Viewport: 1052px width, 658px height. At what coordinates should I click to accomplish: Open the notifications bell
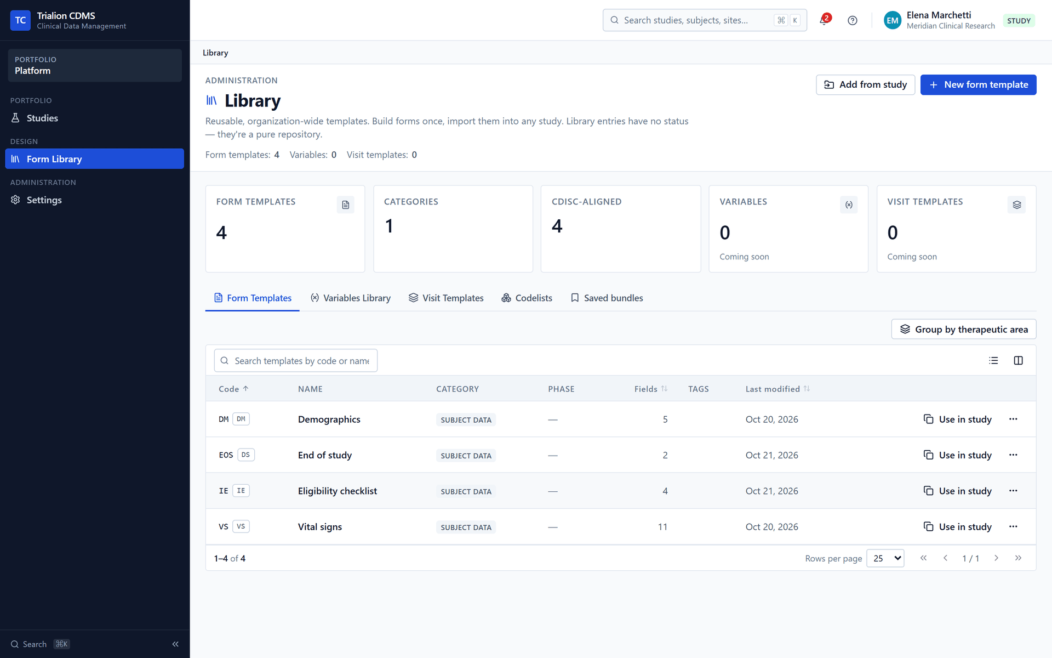click(x=824, y=20)
